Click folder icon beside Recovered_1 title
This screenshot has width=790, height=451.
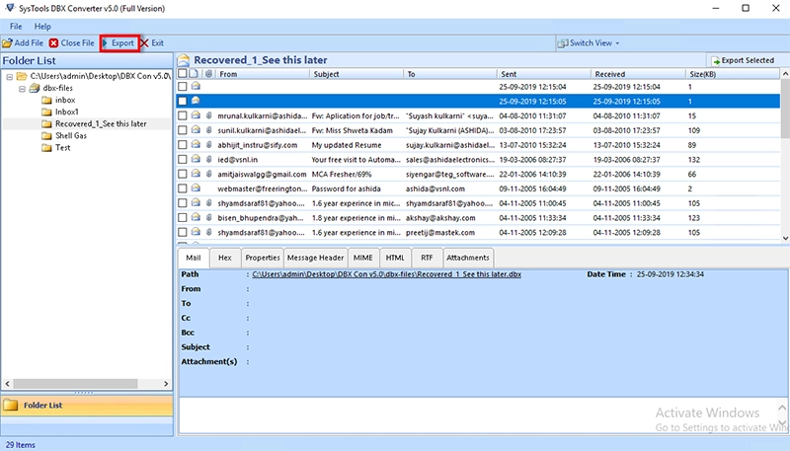click(x=184, y=60)
